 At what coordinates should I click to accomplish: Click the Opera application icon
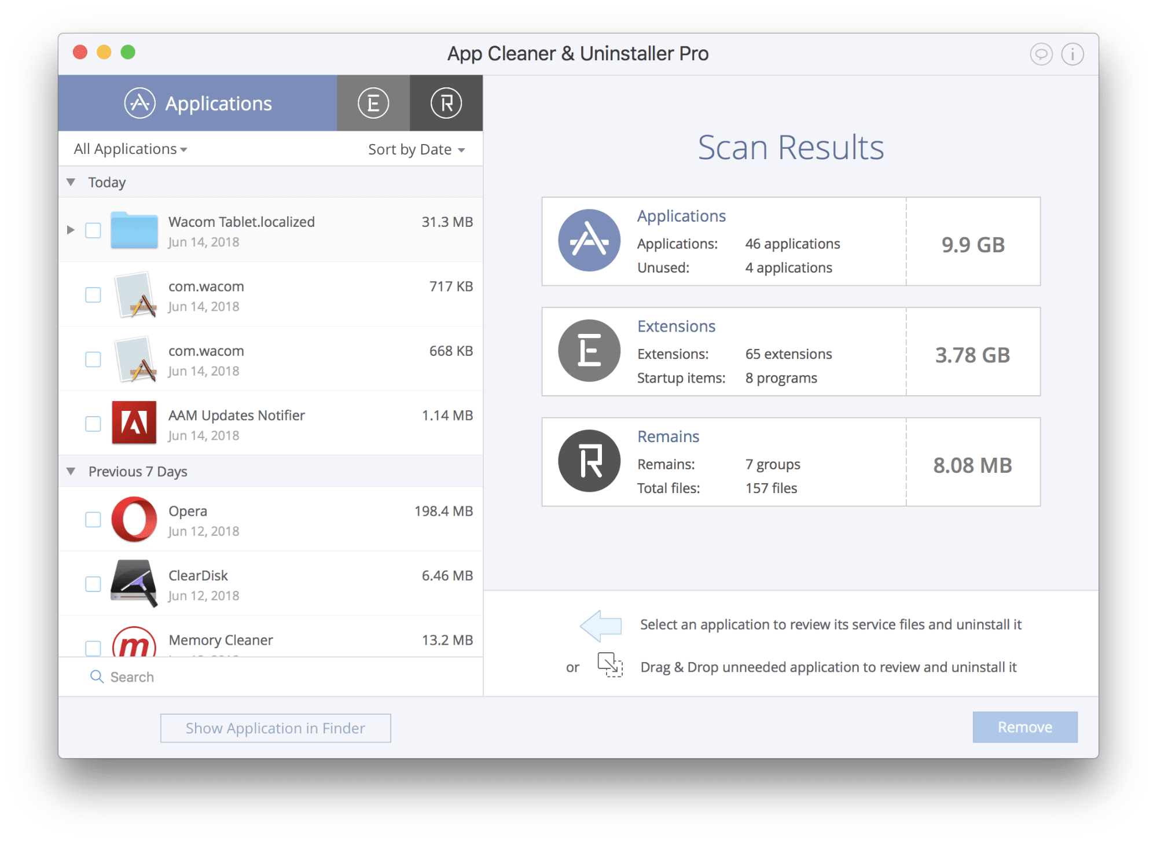pyautogui.click(x=135, y=522)
